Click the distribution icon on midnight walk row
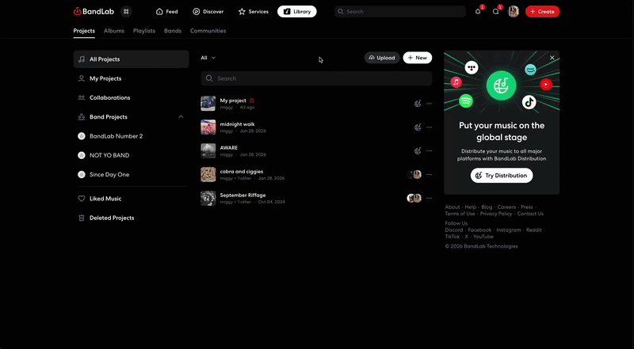The image size is (634, 349). 418,127
